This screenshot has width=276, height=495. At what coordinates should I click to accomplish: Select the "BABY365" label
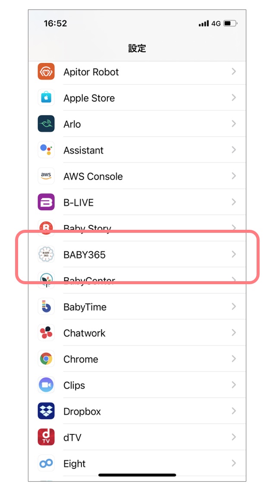pyautogui.click(x=85, y=255)
